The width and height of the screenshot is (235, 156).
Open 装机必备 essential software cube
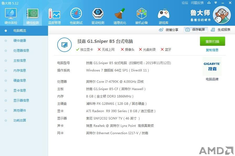click(x=142, y=16)
